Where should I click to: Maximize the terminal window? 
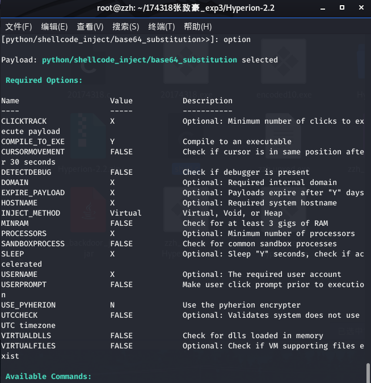[x=342, y=8]
